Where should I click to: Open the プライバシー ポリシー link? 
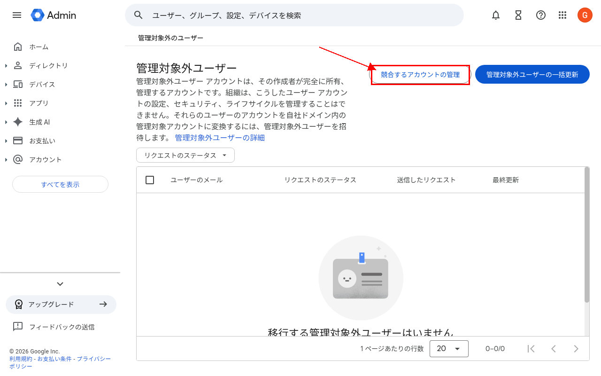tap(60, 362)
